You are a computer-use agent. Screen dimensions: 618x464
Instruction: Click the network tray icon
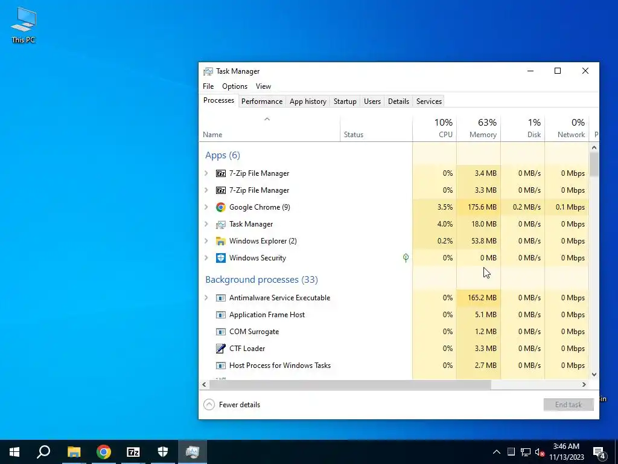526,452
